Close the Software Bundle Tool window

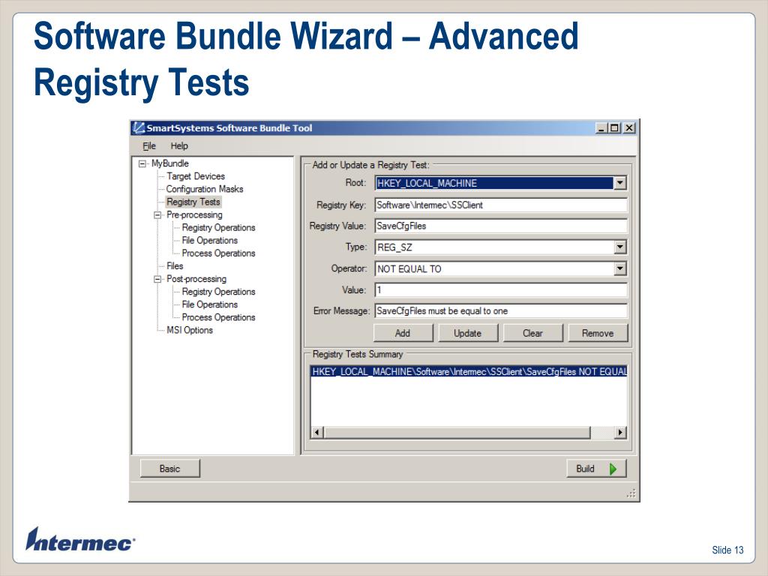[x=629, y=128]
